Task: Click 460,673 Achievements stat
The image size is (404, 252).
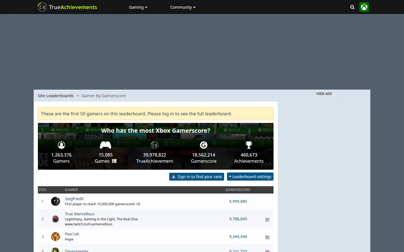Action: pos(249,158)
